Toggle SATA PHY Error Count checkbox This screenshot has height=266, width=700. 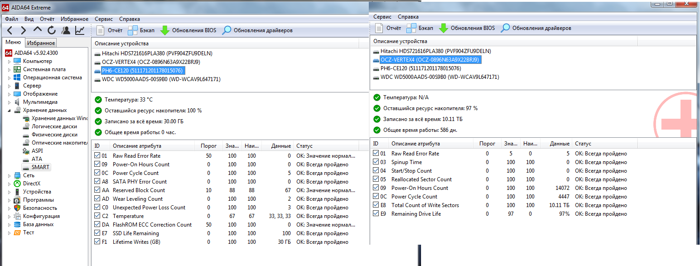tap(97, 182)
